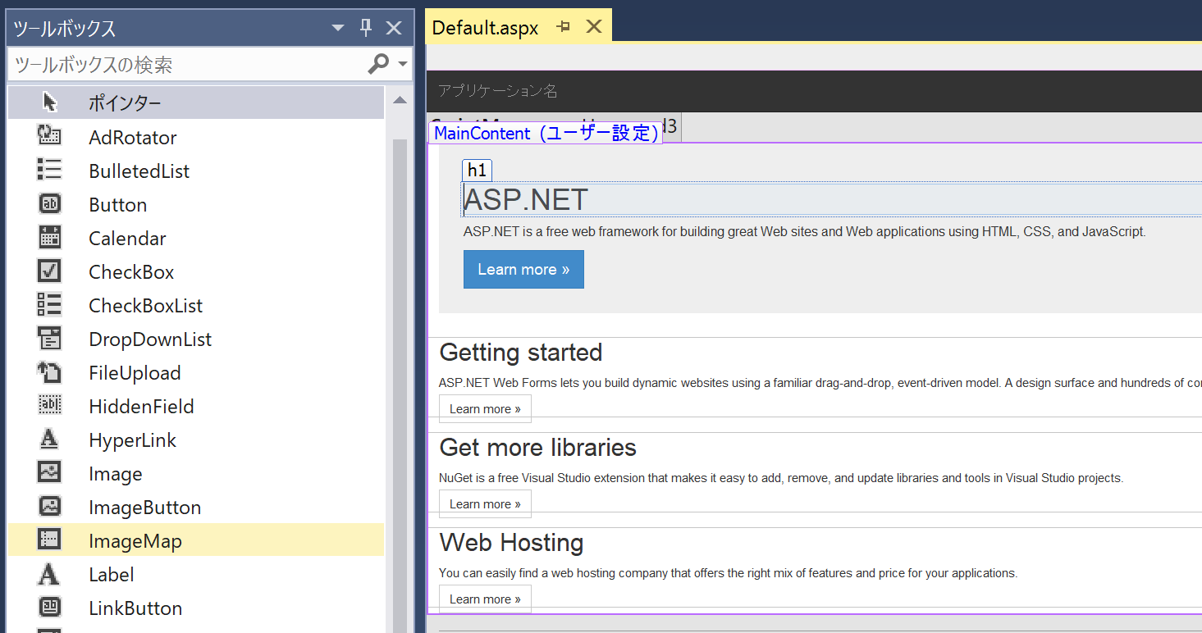Pick the HyperLink control in the Toolbox
1202x633 pixels.
click(x=132, y=439)
